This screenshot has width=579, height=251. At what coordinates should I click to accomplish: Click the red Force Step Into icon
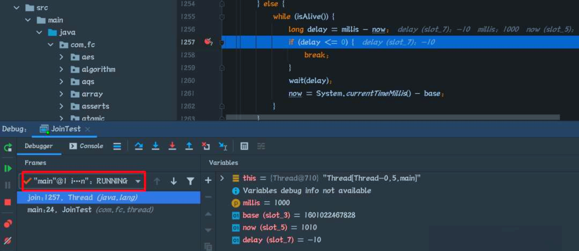172,146
